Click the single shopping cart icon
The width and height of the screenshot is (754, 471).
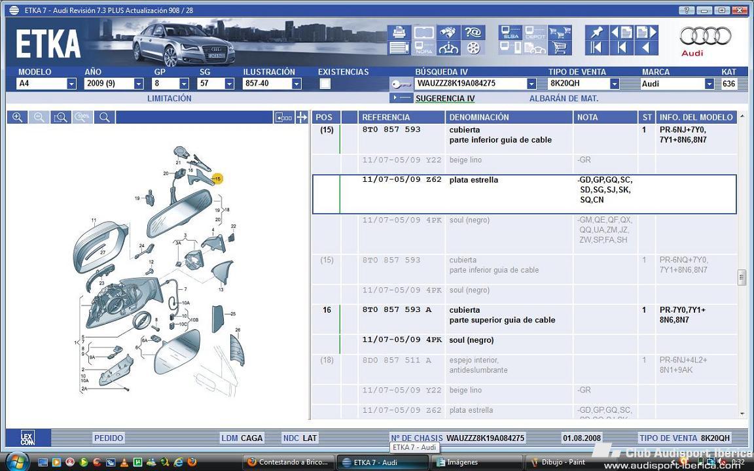point(559,48)
